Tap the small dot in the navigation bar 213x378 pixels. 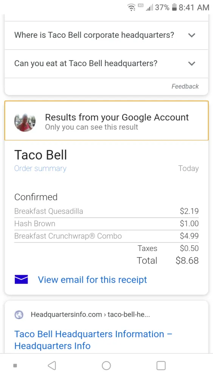(15, 366)
